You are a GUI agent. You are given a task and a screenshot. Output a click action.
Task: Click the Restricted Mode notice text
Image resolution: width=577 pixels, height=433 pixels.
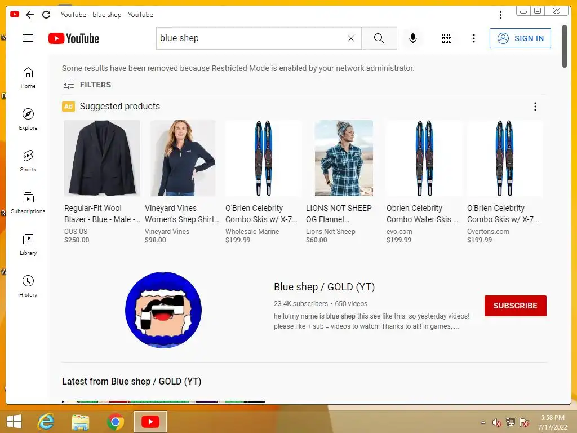pyautogui.click(x=238, y=68)
